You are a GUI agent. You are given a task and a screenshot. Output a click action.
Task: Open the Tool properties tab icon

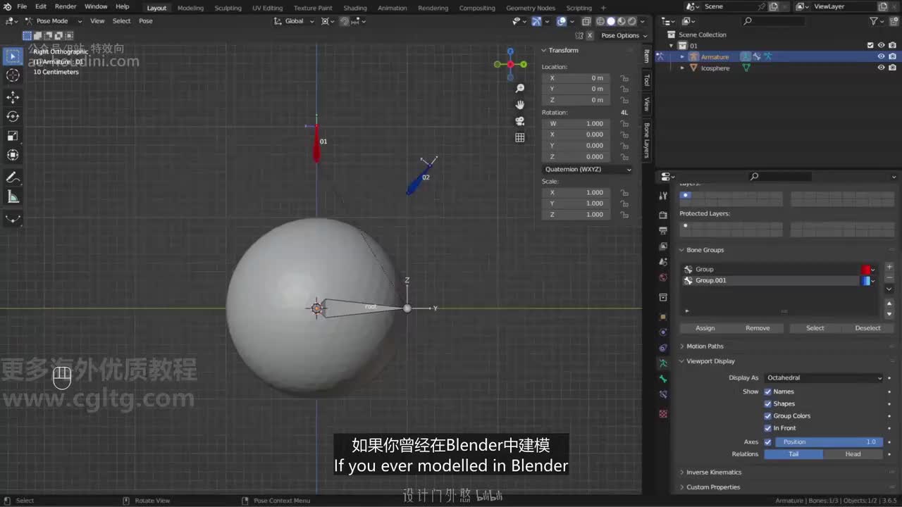click(x=662, y=195)
